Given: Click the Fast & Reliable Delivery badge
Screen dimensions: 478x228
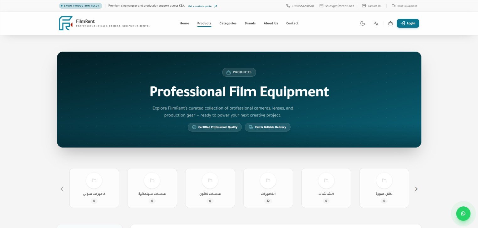Looking at the screenshot, I should pos(268,127).
